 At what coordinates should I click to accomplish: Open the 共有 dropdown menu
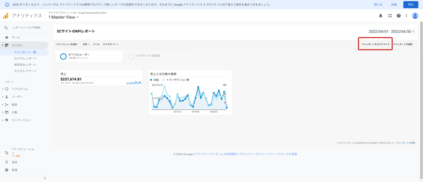[x=86, y=44]
